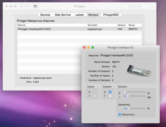The image size is (166, 127).
Task: Toggle Input 1 checkbox
Action: [x=95, y=96]
